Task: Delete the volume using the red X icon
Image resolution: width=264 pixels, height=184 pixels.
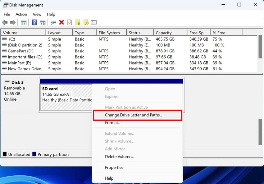Action: point(61,22)
